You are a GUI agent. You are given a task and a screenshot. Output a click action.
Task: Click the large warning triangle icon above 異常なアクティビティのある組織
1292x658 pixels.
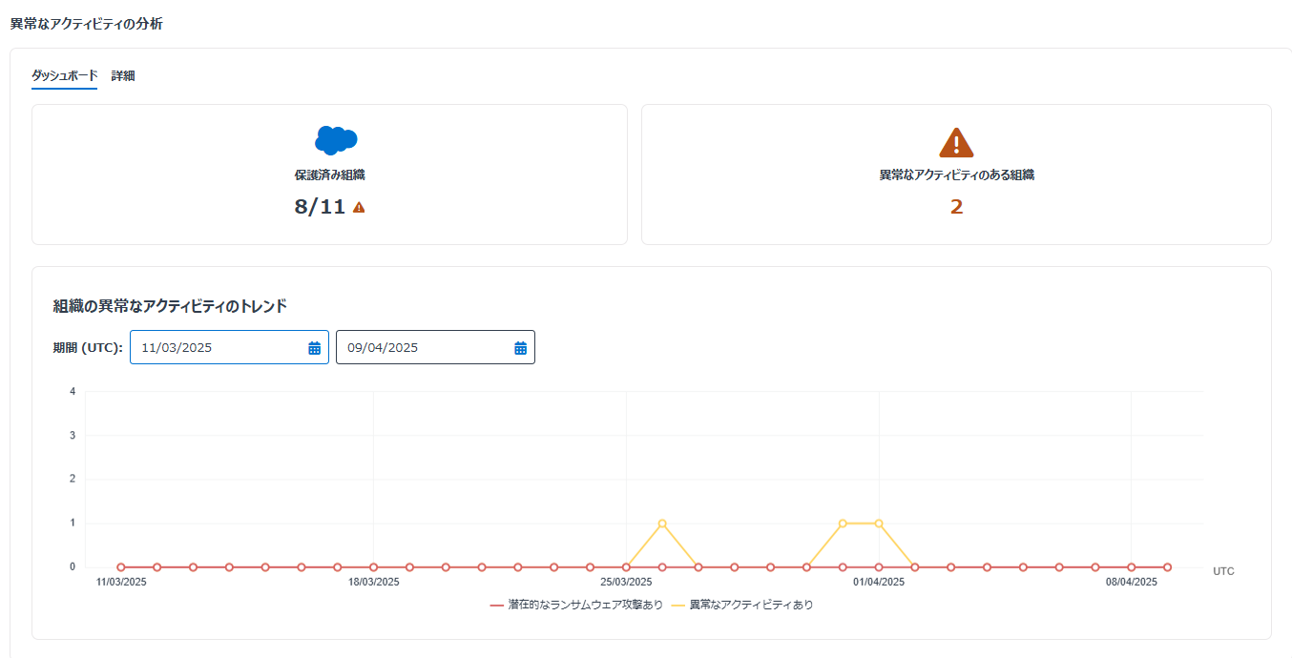956,142
